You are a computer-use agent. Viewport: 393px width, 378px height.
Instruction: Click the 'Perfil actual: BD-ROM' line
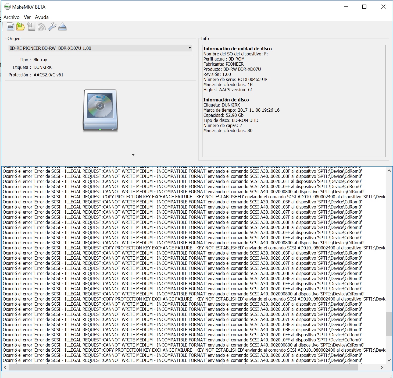(x=224, y=59)
